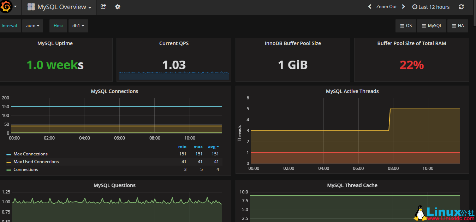Click the dashboard picker icon beside MySQL Overview

[x=31, y=7]
